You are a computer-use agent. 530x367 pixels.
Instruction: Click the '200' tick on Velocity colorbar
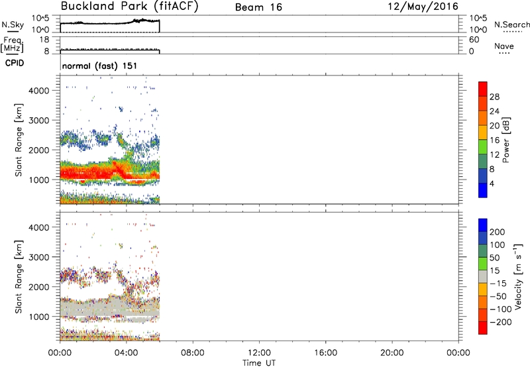pyautogui.click(x=498, y=232)
